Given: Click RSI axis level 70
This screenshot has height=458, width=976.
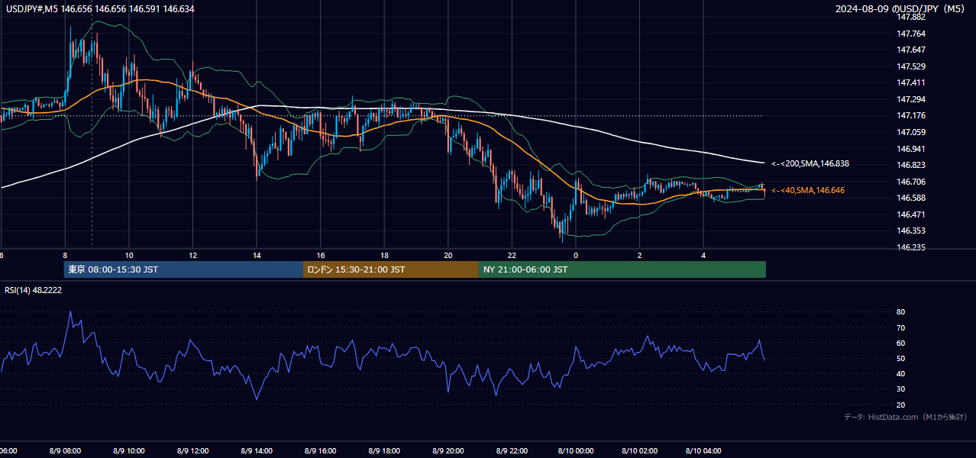Looking at the screenshot, I should (x=901, y=327).
